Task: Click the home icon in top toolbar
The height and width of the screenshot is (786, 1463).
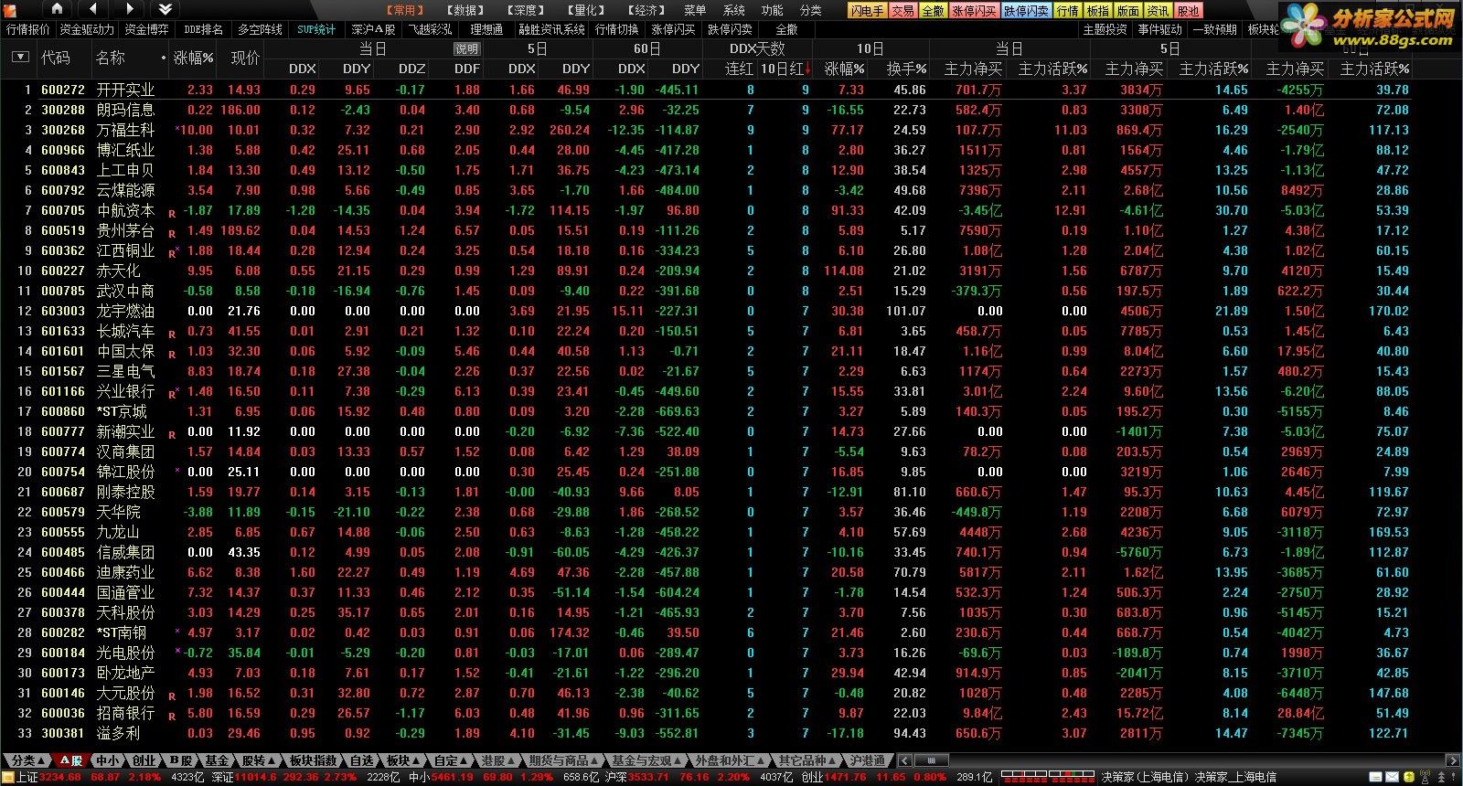Action: coord(57,9)
